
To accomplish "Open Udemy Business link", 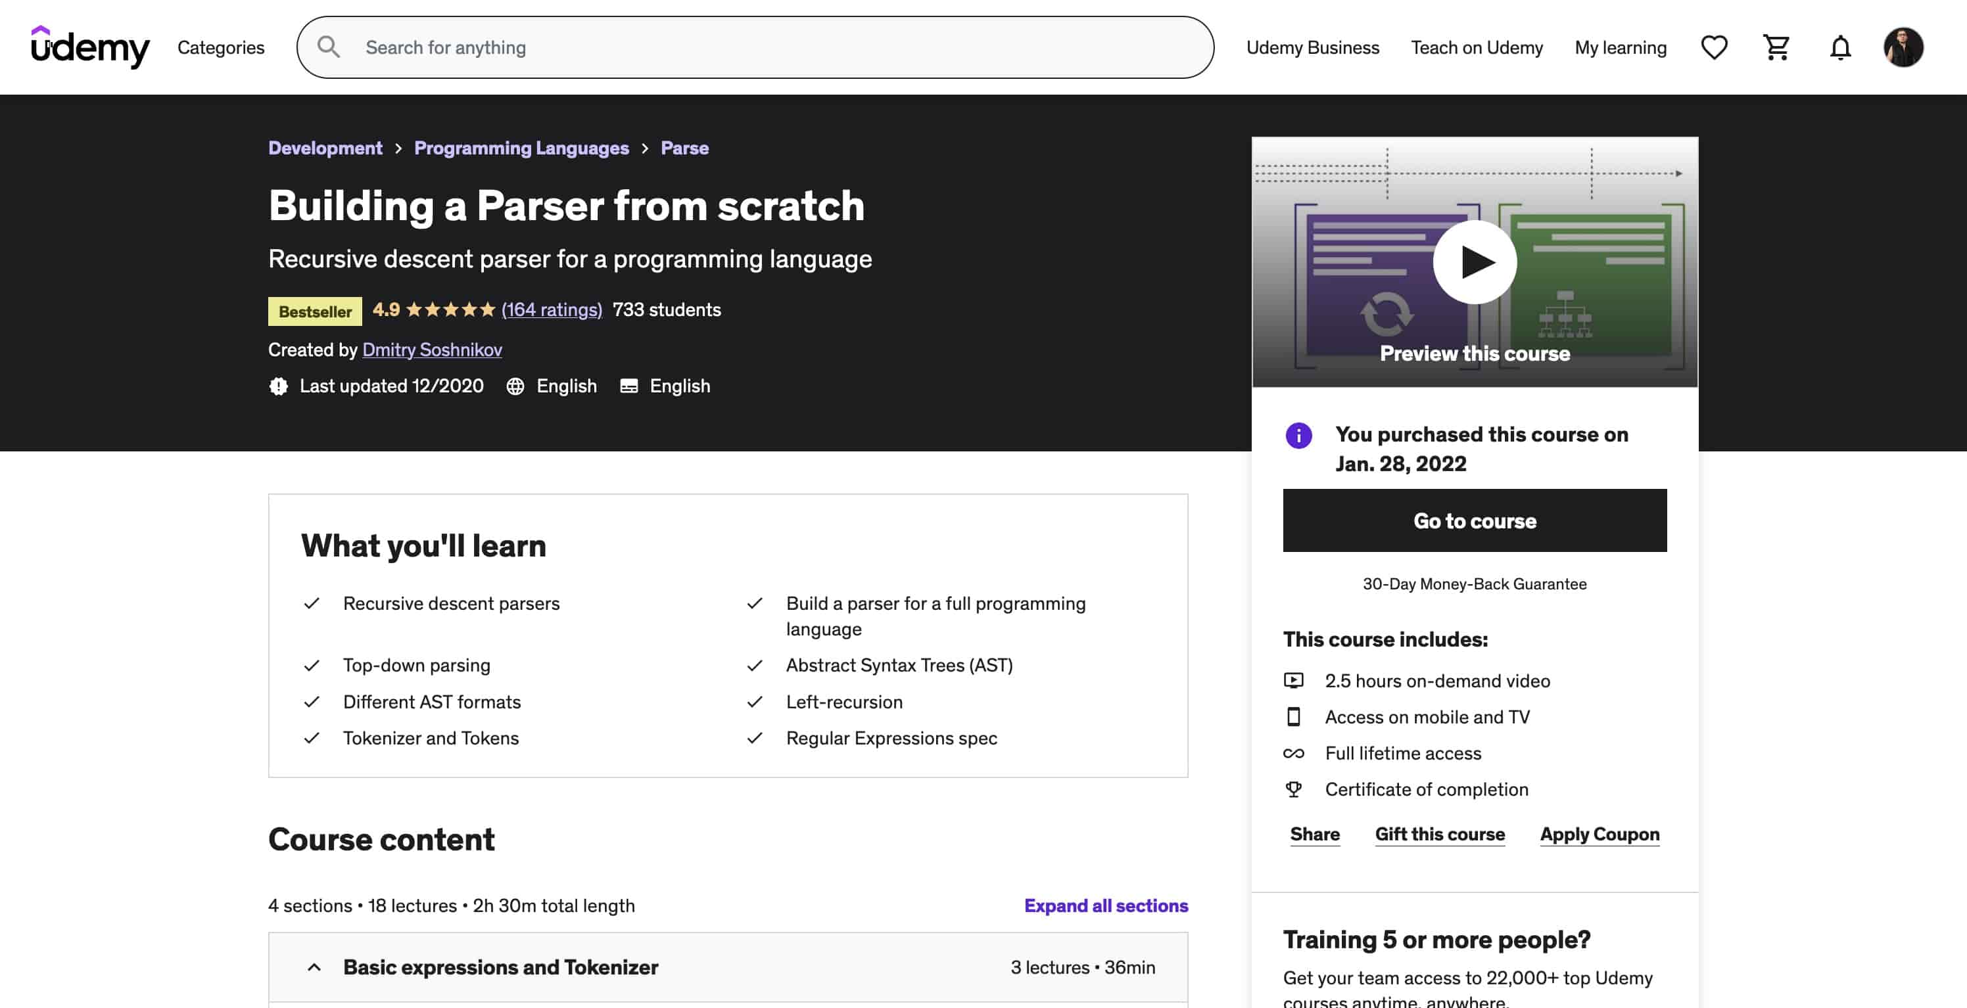I will (x=1313, y=47).
